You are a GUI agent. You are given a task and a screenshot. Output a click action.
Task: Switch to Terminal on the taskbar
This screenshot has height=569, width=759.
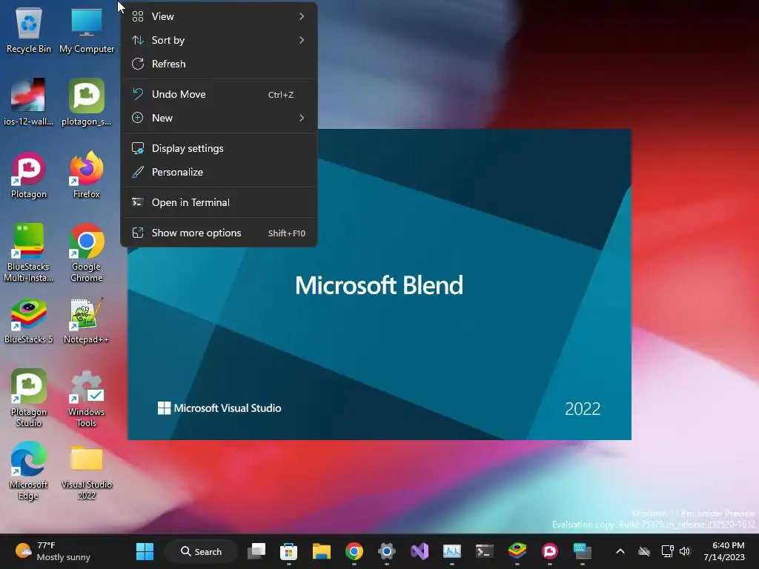(485, 551)
